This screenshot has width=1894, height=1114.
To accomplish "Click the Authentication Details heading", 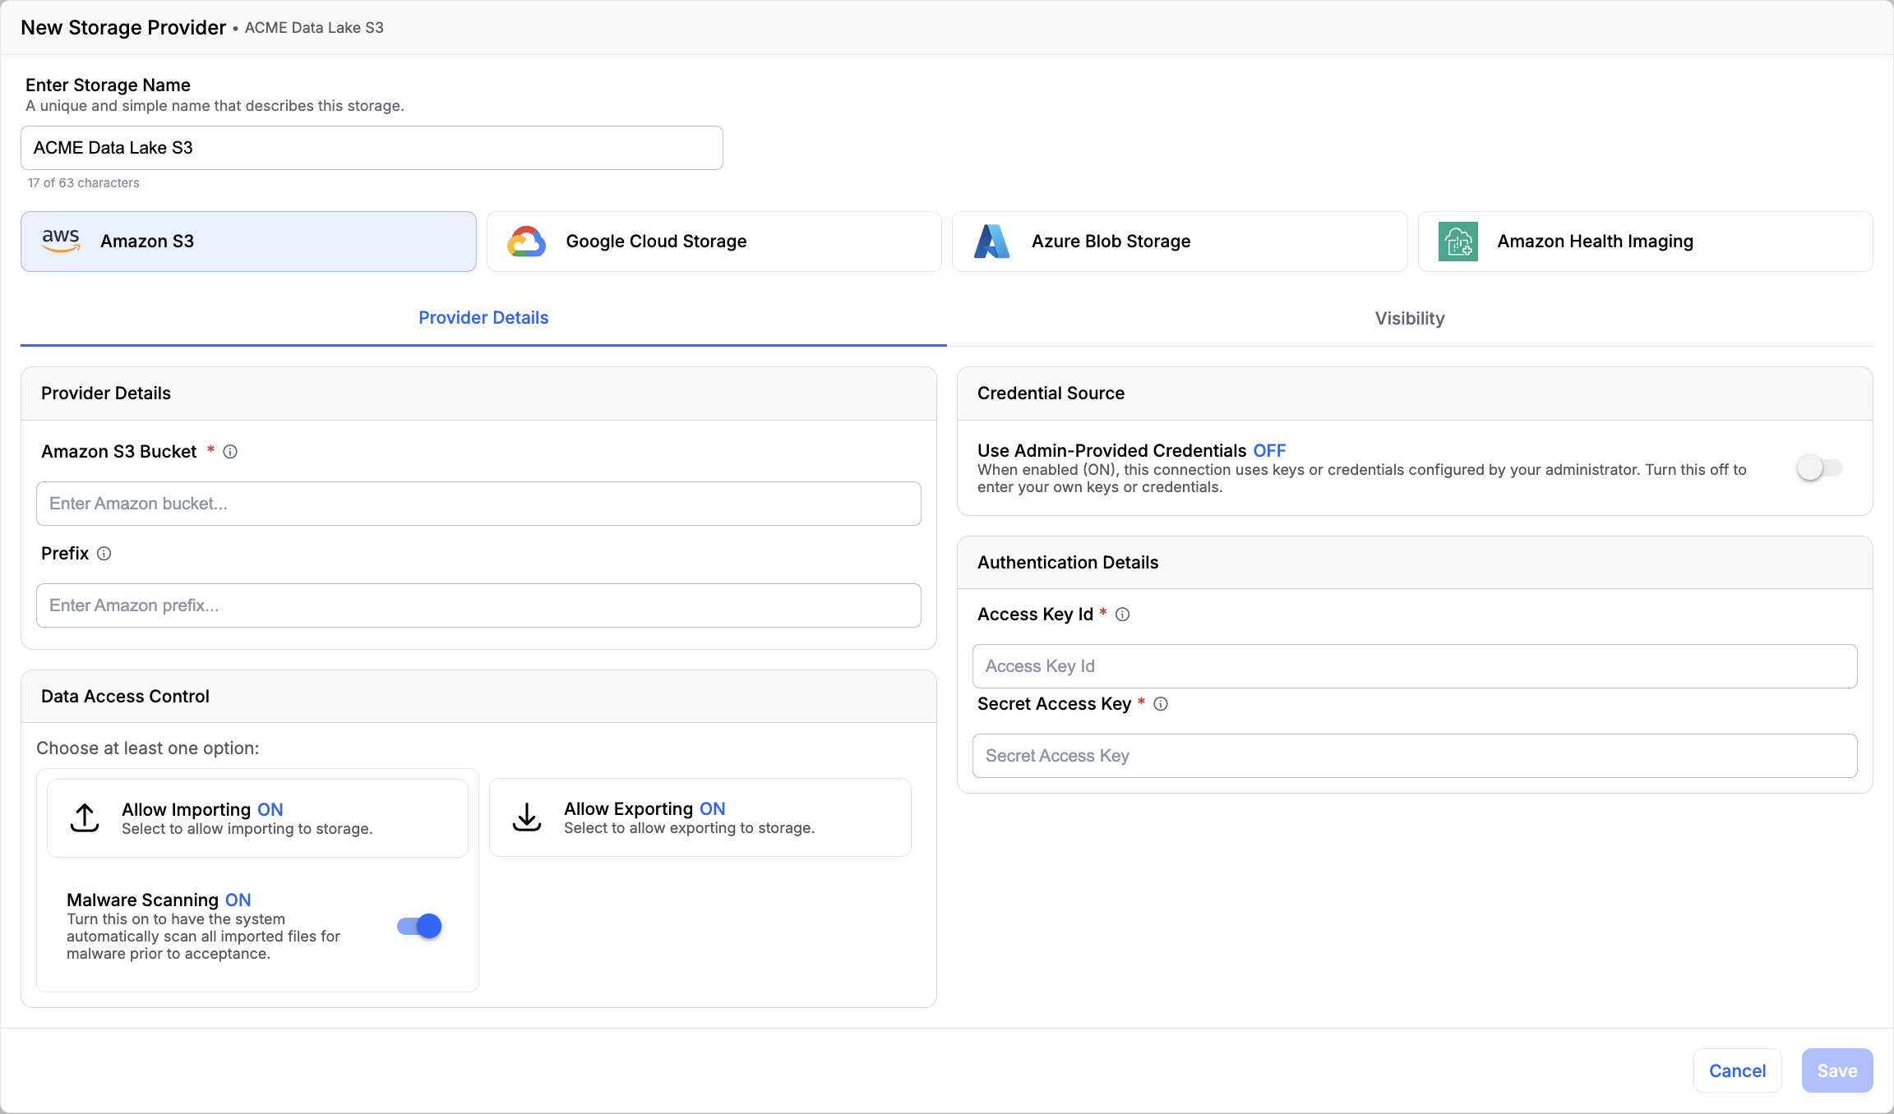I will click(1068, 563).
